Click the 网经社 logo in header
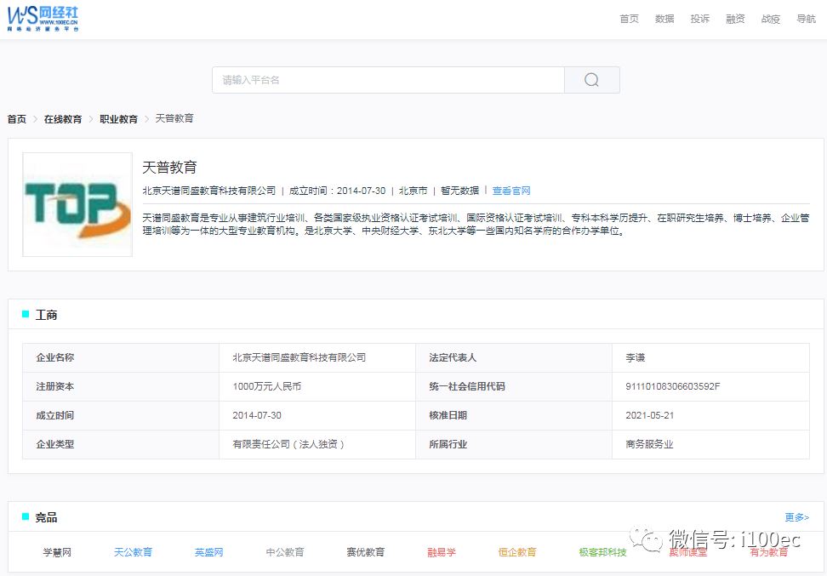The width and height of the screenshot is (827, 576). pos(43,18)
